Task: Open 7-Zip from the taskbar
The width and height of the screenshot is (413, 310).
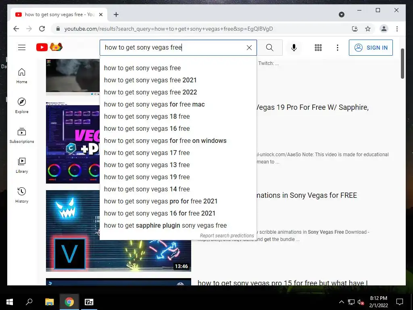Action: pyautogui.click(x=89, y=302)
